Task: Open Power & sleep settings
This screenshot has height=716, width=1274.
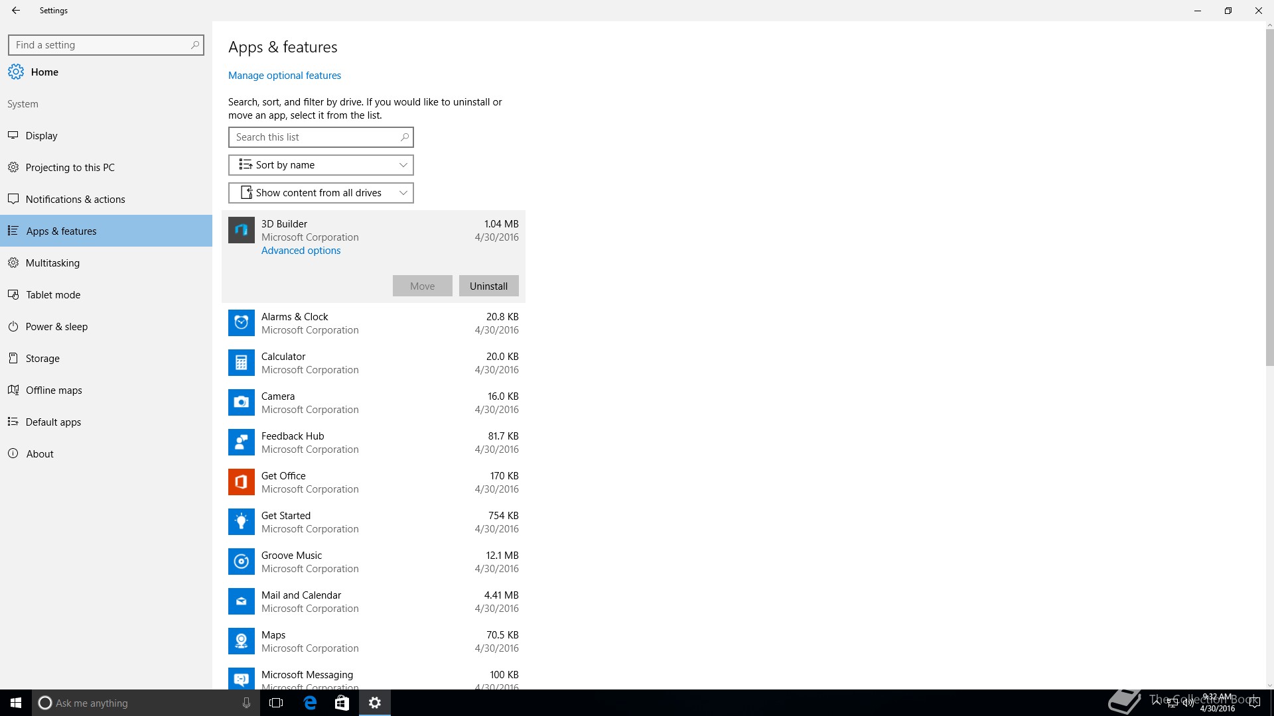Action: point(106,326)
